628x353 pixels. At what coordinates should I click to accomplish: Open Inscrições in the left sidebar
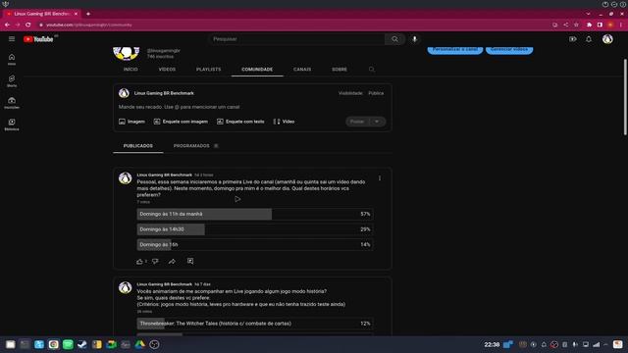12,103
